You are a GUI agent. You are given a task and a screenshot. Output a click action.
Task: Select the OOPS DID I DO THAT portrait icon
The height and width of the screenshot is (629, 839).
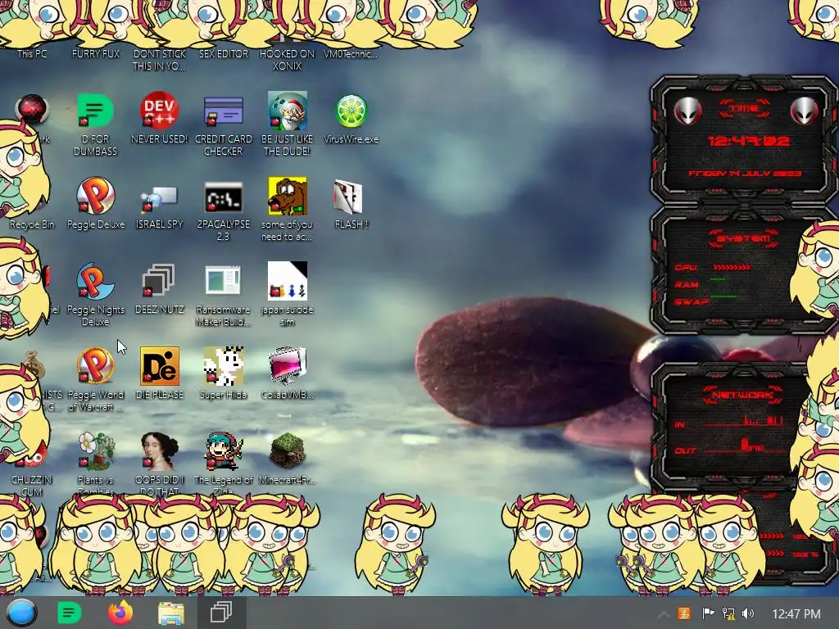[x=160, y=451]
